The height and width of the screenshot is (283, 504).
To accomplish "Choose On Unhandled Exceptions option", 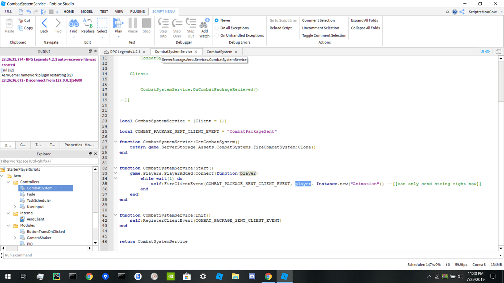I will point(217,36).
